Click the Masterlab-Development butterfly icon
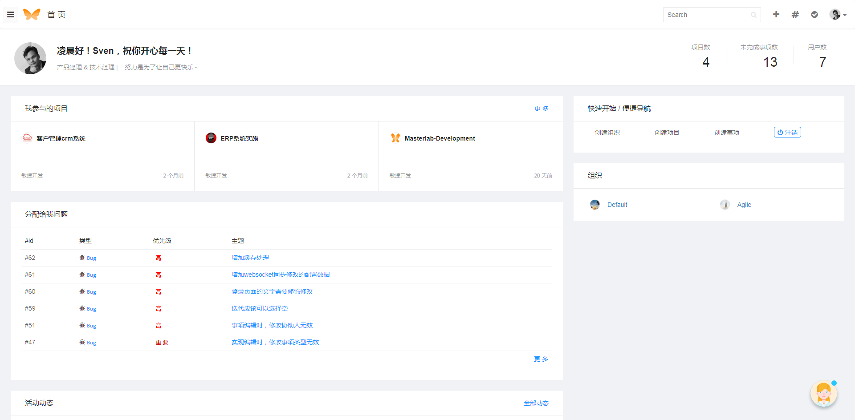Screen dimensions: 855x420 (x=395, y=138)
